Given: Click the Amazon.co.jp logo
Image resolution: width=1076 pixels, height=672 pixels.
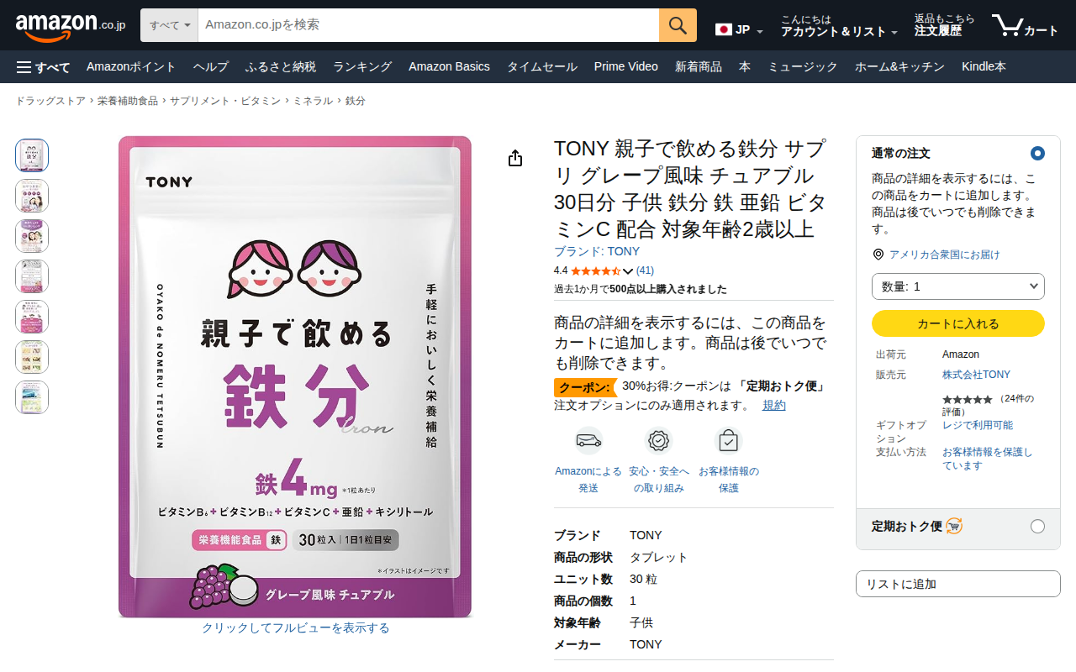Looking at the screenshot, I should point(71,26).
